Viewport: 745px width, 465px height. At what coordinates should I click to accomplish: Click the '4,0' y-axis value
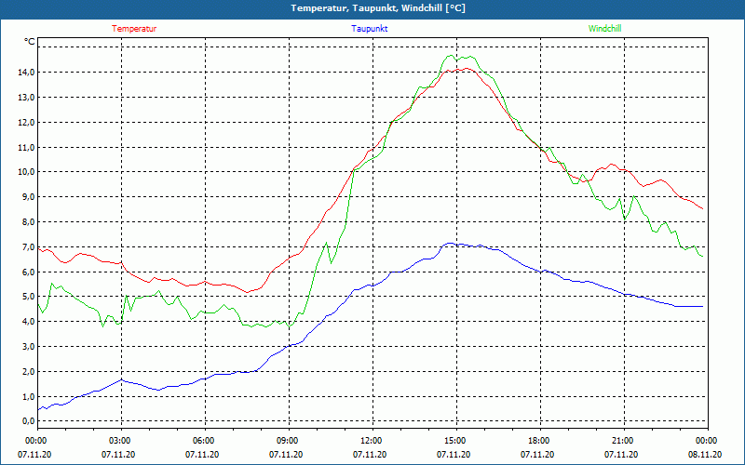tap(28, 322)
